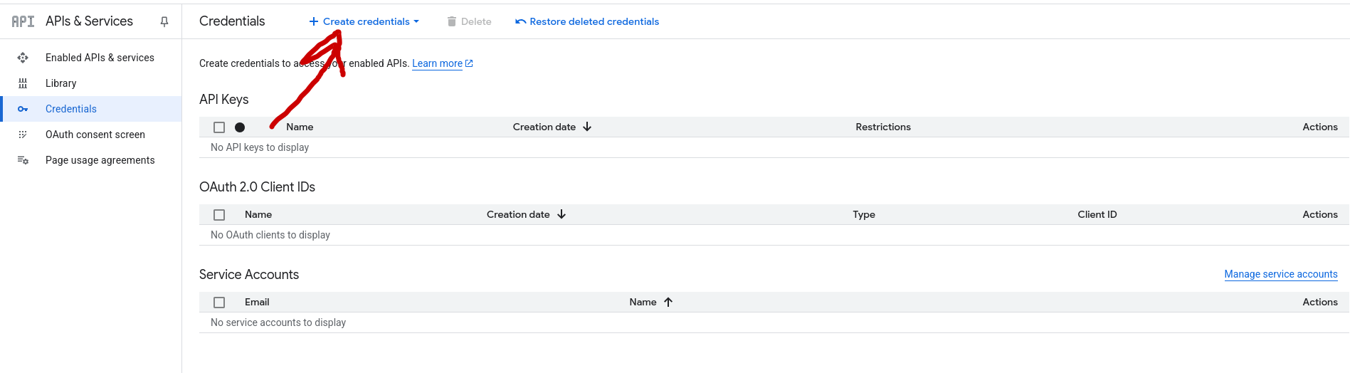Sort API Keys by Creation date arrow

(x=587, y=127)
